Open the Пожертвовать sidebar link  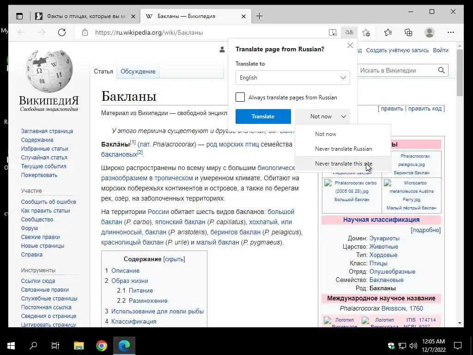click(x=39, y=175)
